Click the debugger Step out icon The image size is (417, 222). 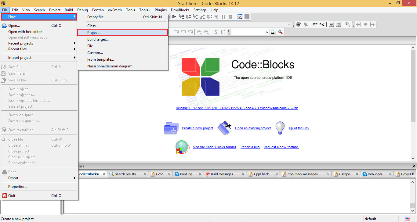pyautogui.click(x=202, y=17)
